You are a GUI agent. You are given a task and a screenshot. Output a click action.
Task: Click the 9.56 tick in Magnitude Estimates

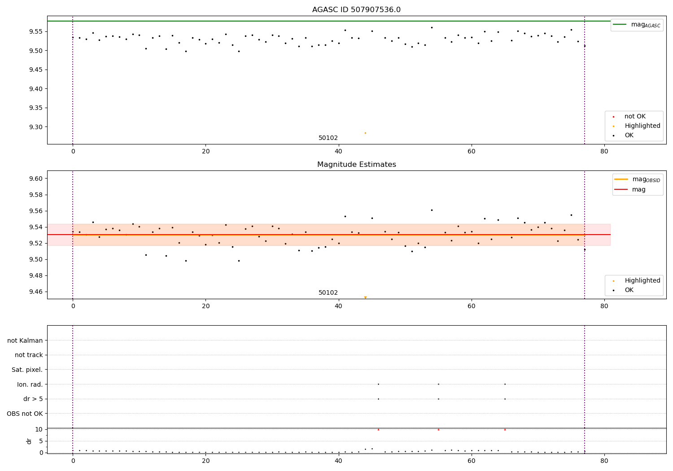[x=35, y=211]
